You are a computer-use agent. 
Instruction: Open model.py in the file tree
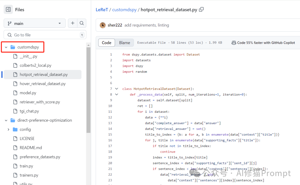(x=28, y=93)
